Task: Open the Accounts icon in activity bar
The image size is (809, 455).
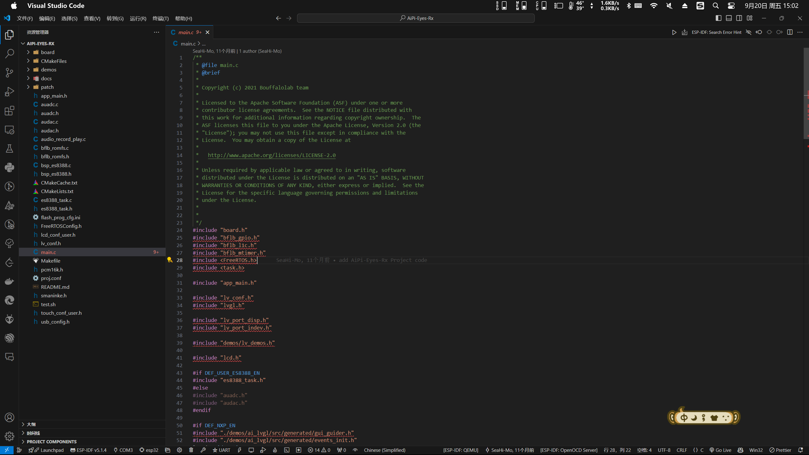Action: tap(9, 417)
